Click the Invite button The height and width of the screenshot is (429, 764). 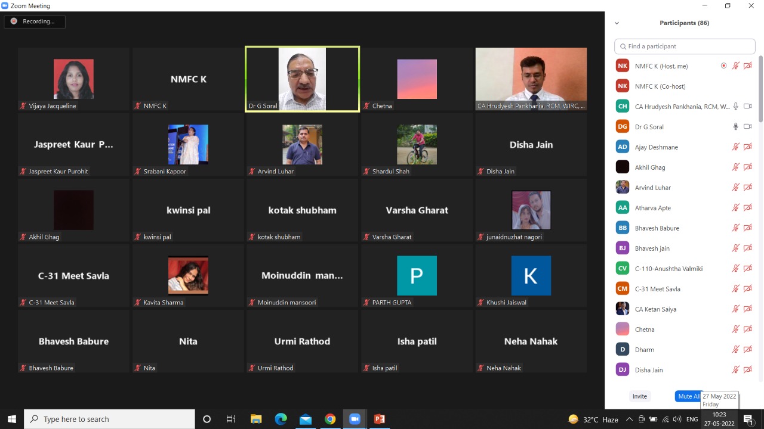639,396
